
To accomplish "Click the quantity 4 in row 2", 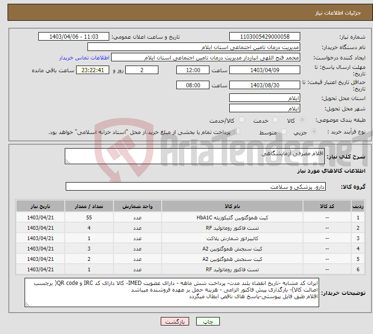I will [89, 228].
